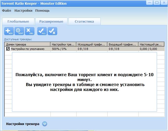Click the Исходящий трафи... column header
The image size is (168, 131).
click(92, 44)
